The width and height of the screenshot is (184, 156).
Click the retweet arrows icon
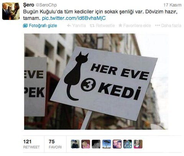tap(92, 26)
